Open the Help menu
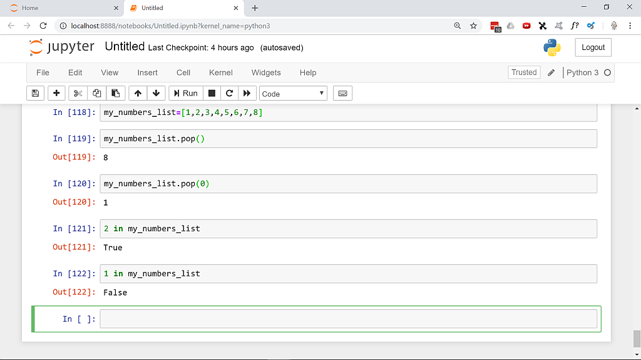 coord(308,72)
